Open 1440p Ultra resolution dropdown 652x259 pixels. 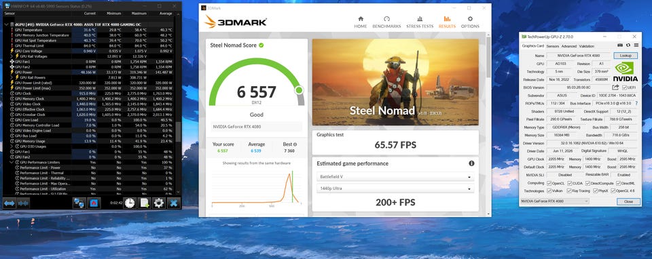pyautogui.click(x=395, y=188)
